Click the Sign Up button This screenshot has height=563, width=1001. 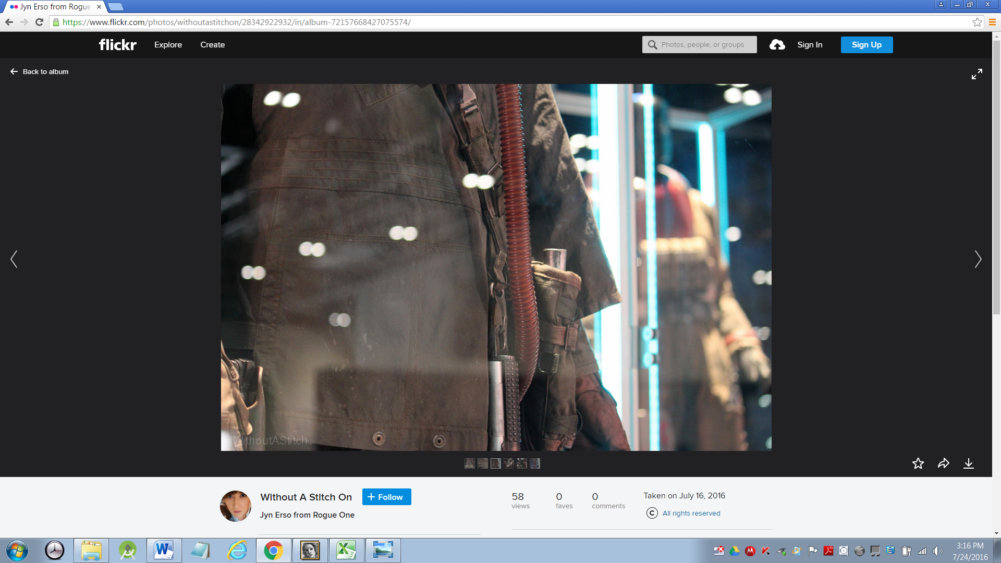866,45
